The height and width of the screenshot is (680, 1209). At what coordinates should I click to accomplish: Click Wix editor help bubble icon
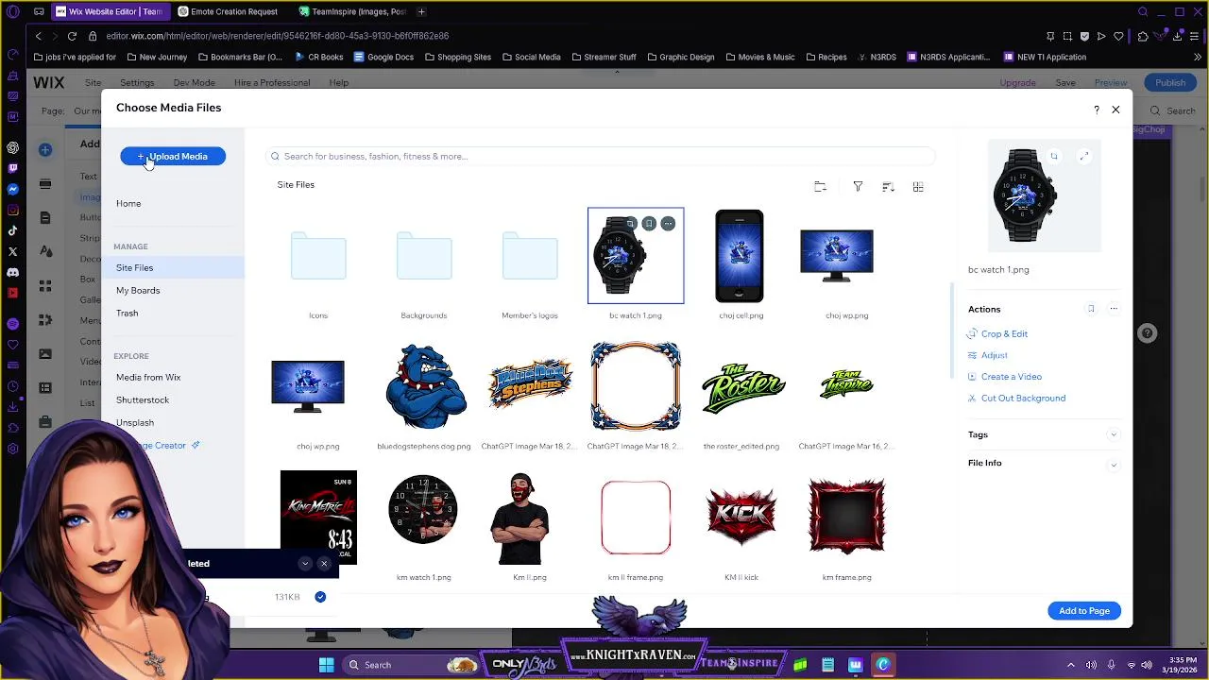pyautogui.click(x=1147, y=333)
